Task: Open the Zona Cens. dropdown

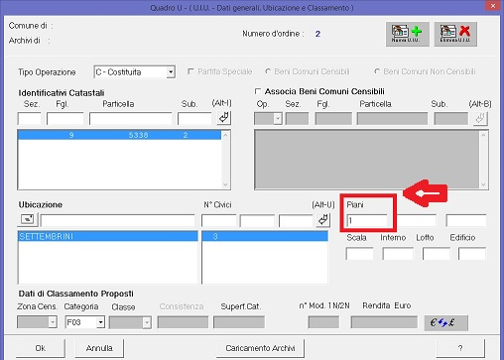Action: coord(53,322)
